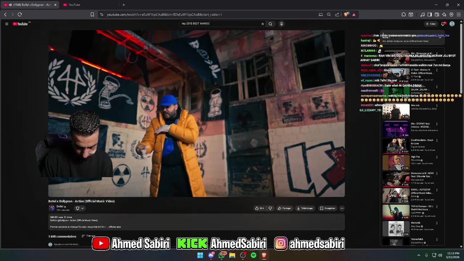The image size is (464, 261).
Task: Open Marouane Le M - GOVA video
Action: point(396,179)
